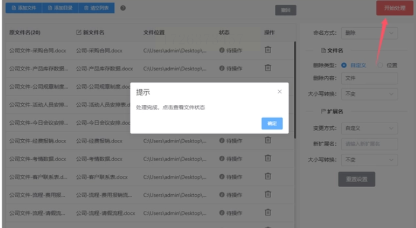Select the 位置 delete type radio

click(x=380, y=65)
